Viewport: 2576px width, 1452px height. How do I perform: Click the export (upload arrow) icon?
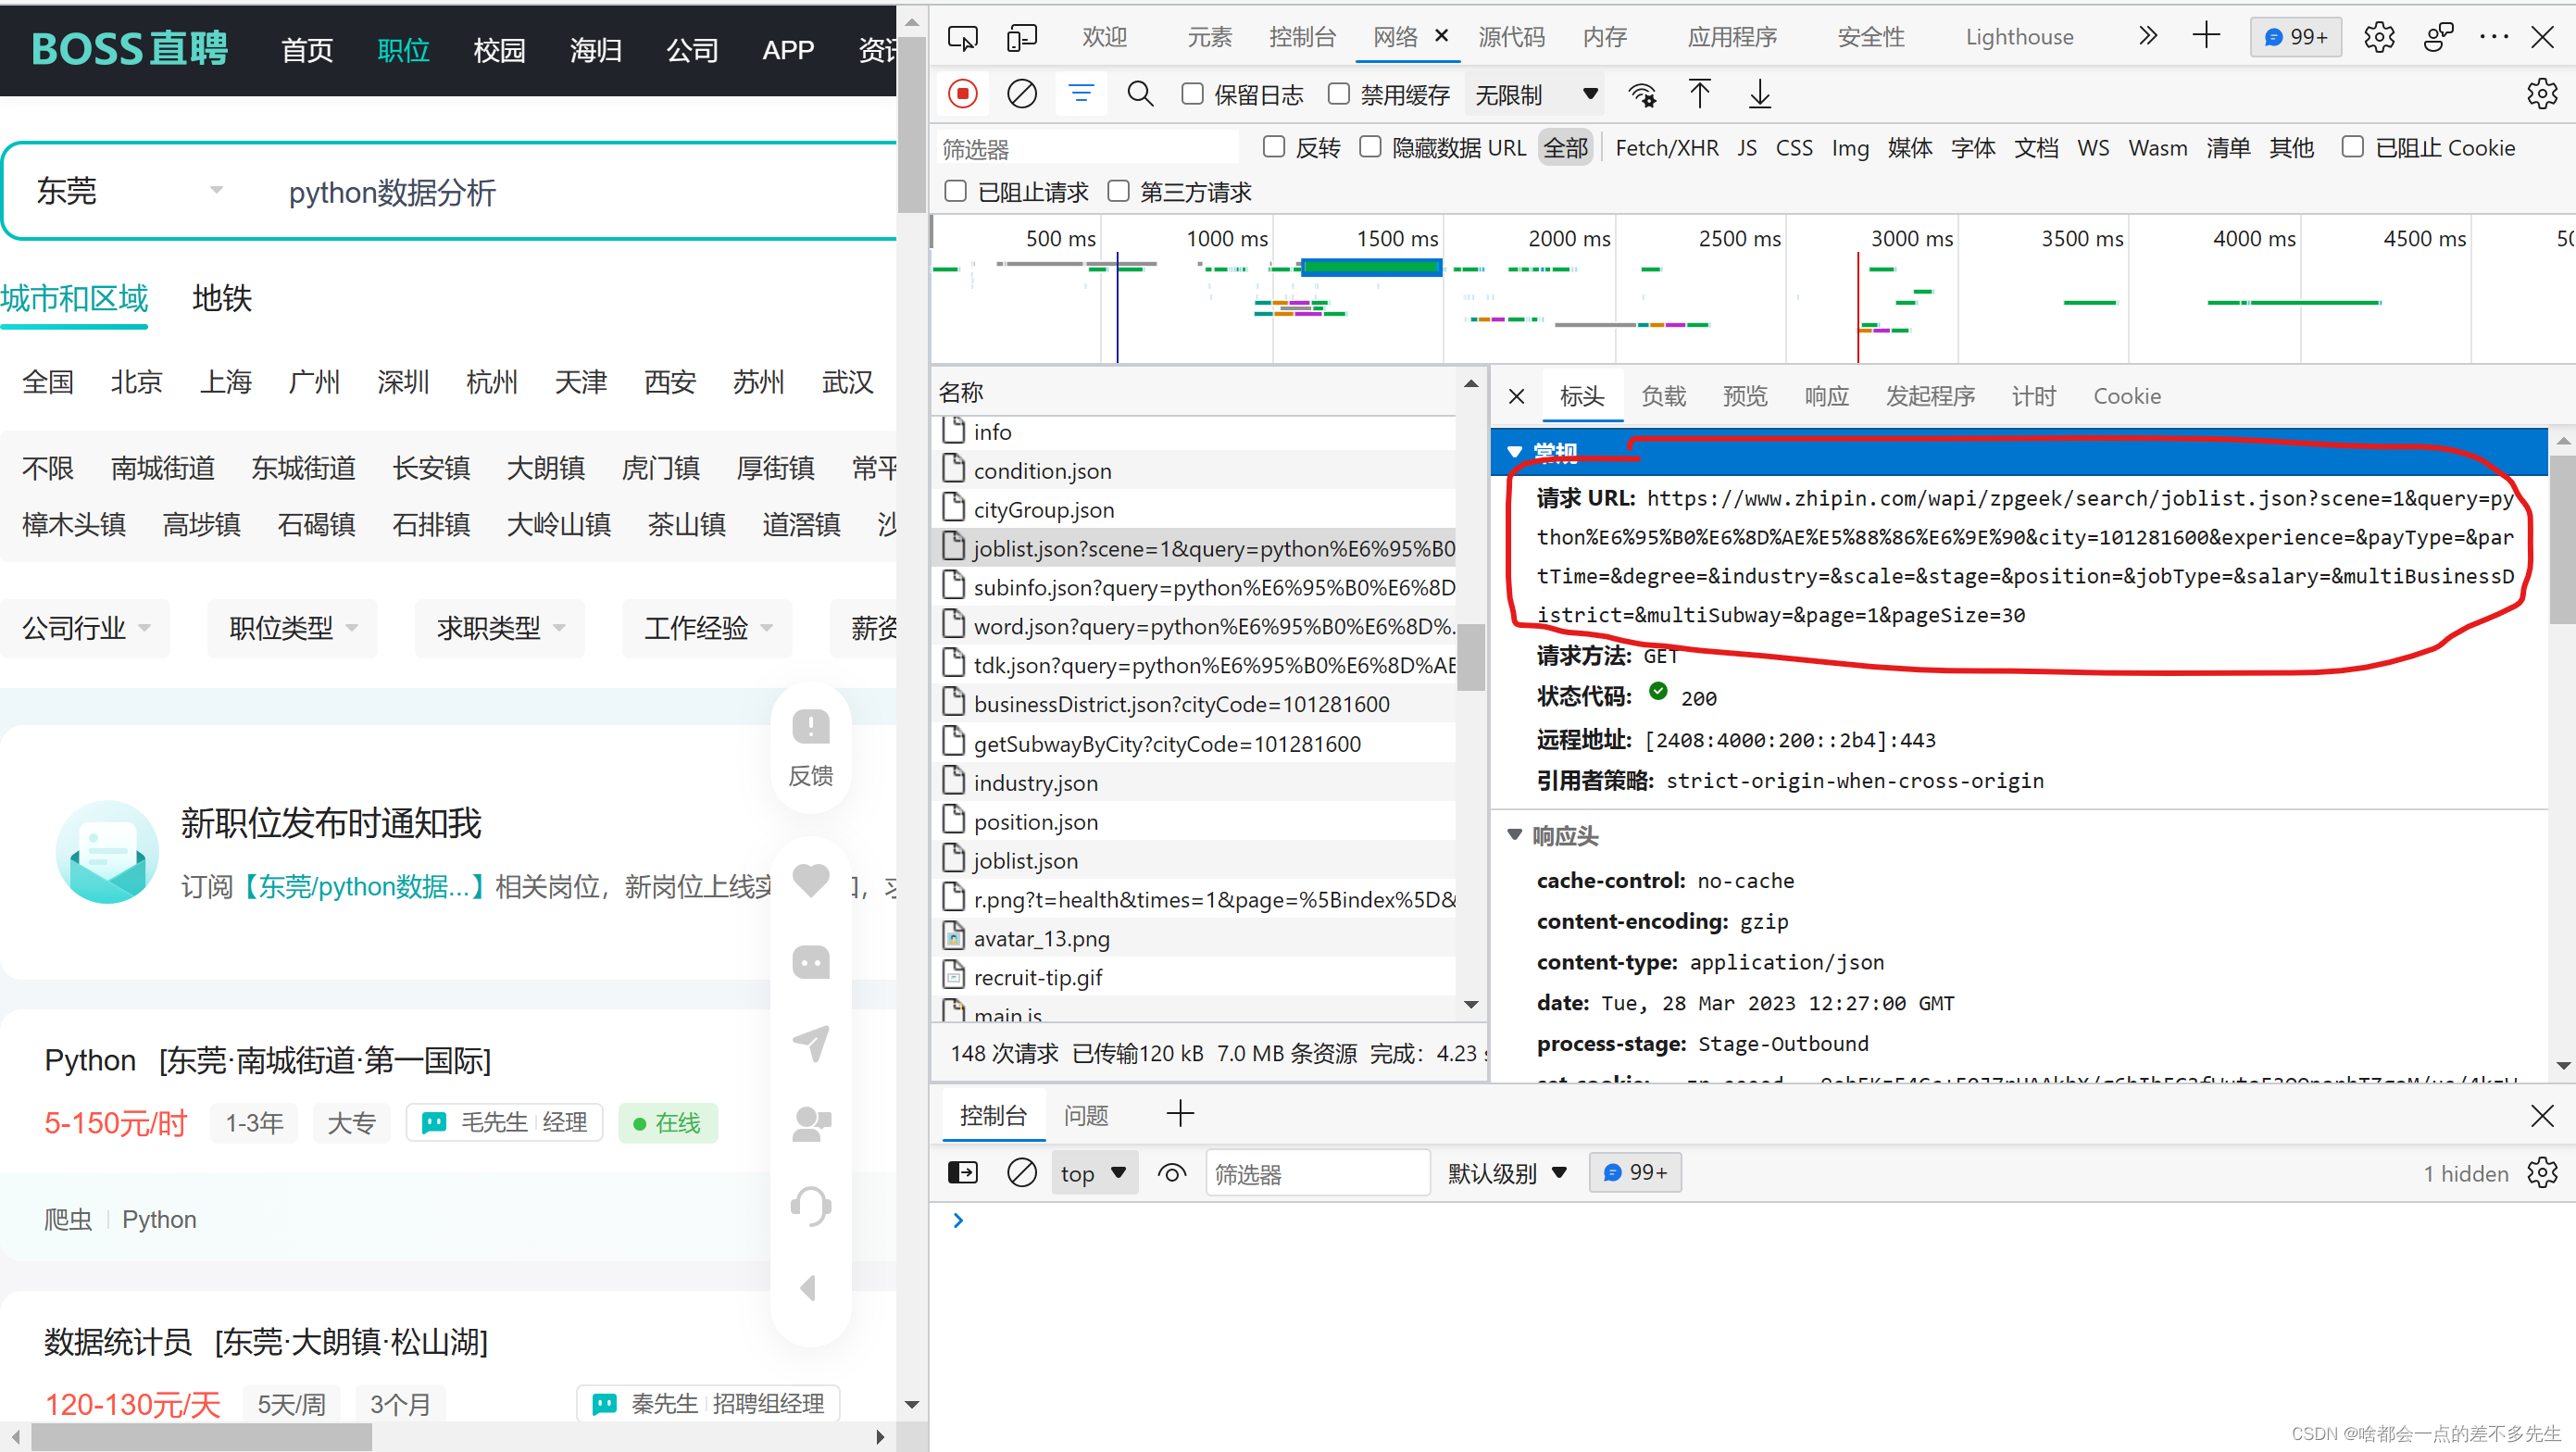tap(1700, 94)
